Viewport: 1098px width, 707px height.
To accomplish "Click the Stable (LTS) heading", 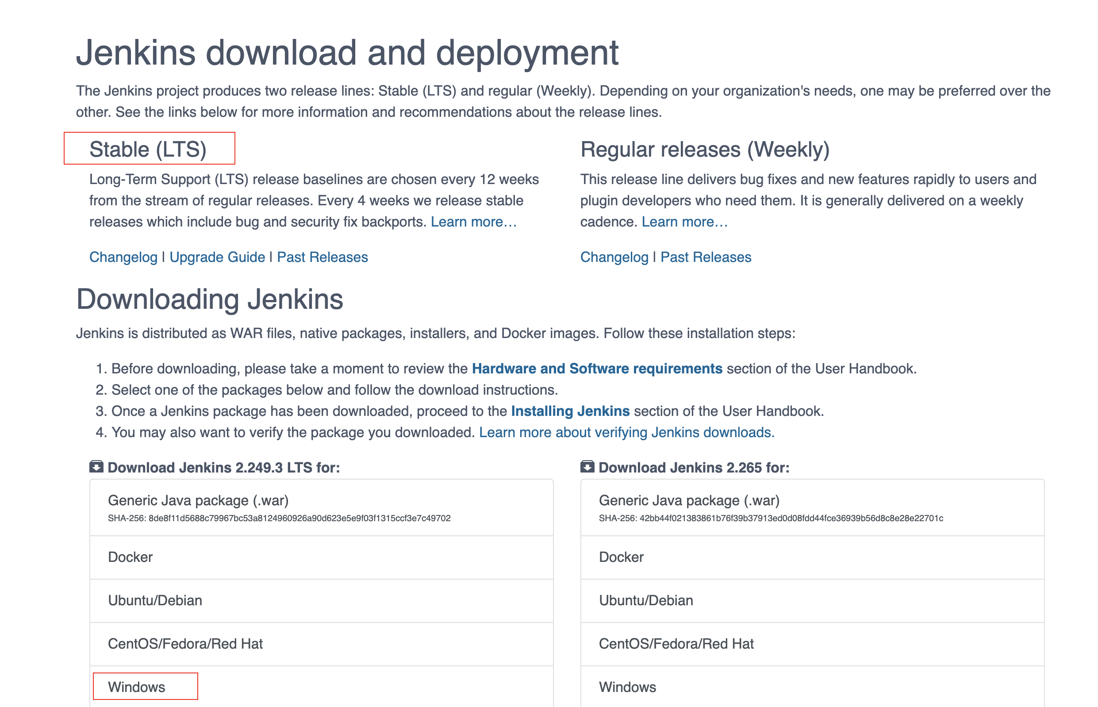I will 148,150.
